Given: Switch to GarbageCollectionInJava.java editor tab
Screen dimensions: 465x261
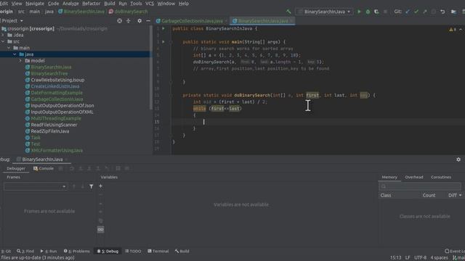Looking at the screenshot, I should pyautogui.click(x=192, y=21).
